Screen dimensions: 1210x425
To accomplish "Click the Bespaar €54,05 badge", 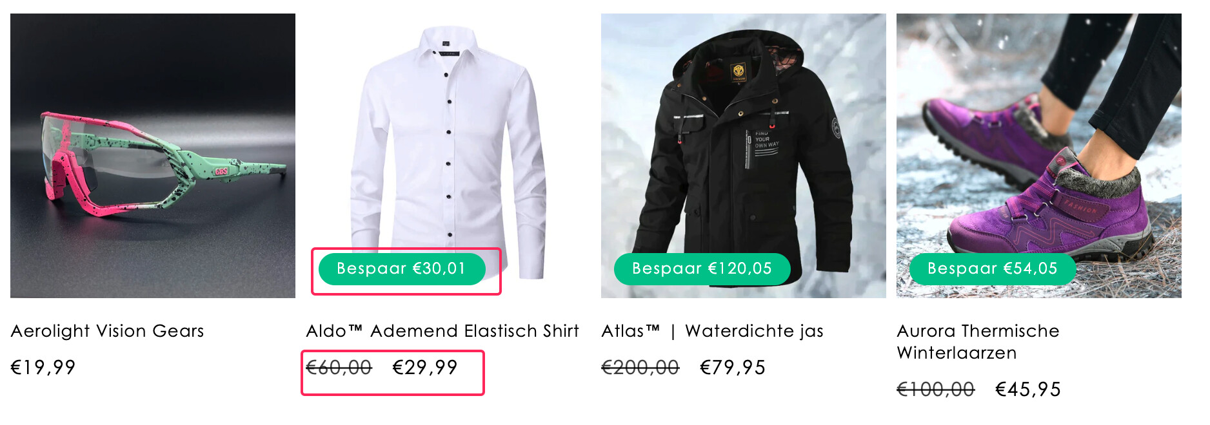I will (x=993, y=269).
